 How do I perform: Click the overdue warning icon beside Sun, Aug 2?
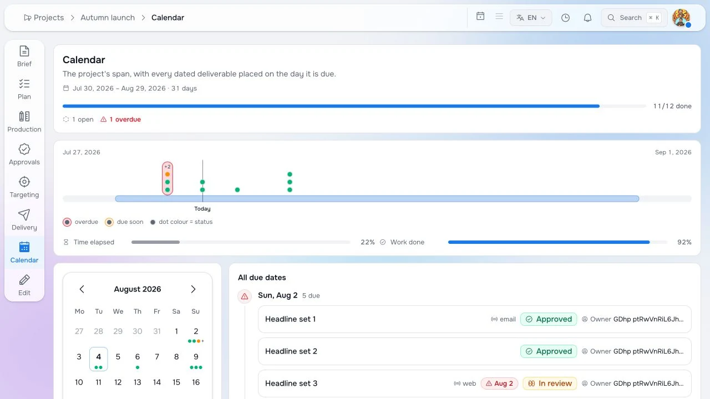(245, 296)
